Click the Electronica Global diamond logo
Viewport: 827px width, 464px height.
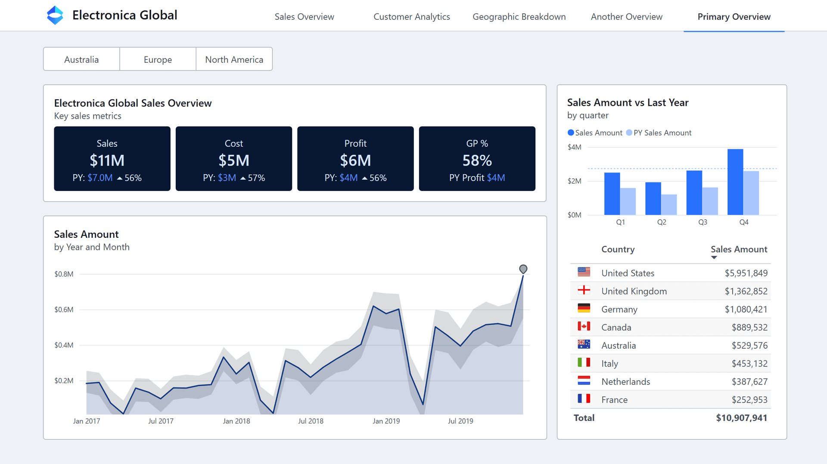[x=55, y=15]
